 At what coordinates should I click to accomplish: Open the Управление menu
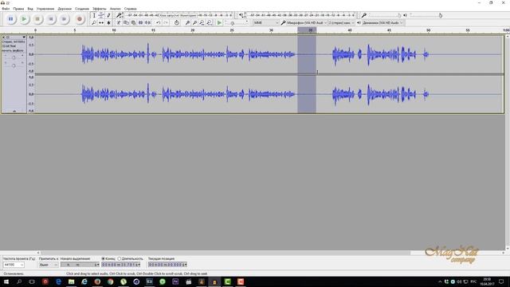[45, 9]
